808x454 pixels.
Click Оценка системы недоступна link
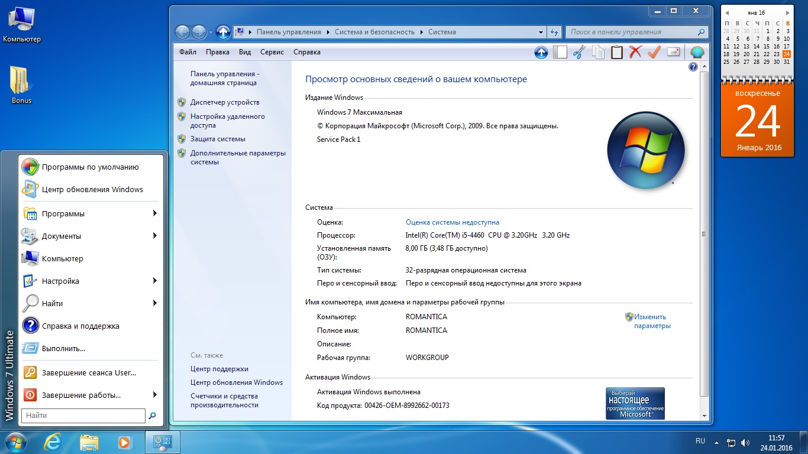(x=453, y=222)
